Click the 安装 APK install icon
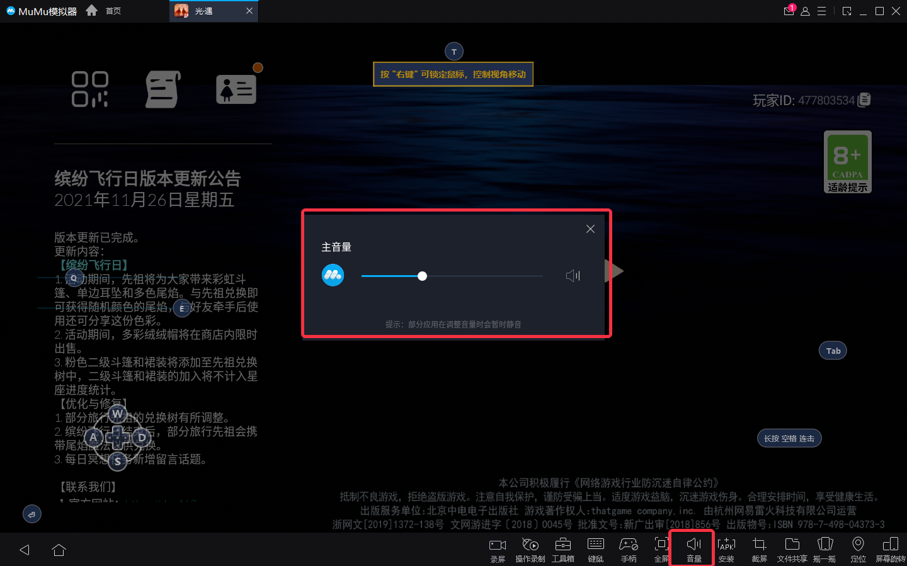This screenshot has width=907, height=566. tap(726, 549)
